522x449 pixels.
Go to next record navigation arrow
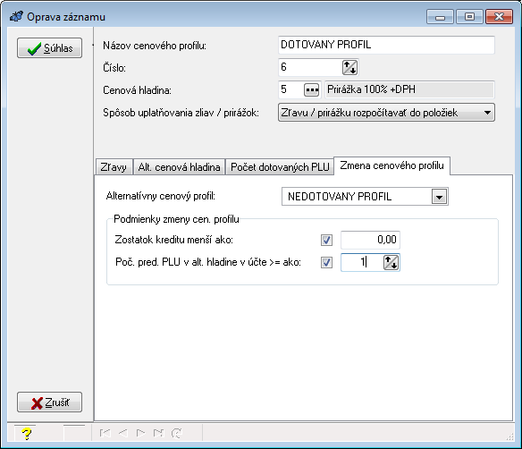point(141,433)
